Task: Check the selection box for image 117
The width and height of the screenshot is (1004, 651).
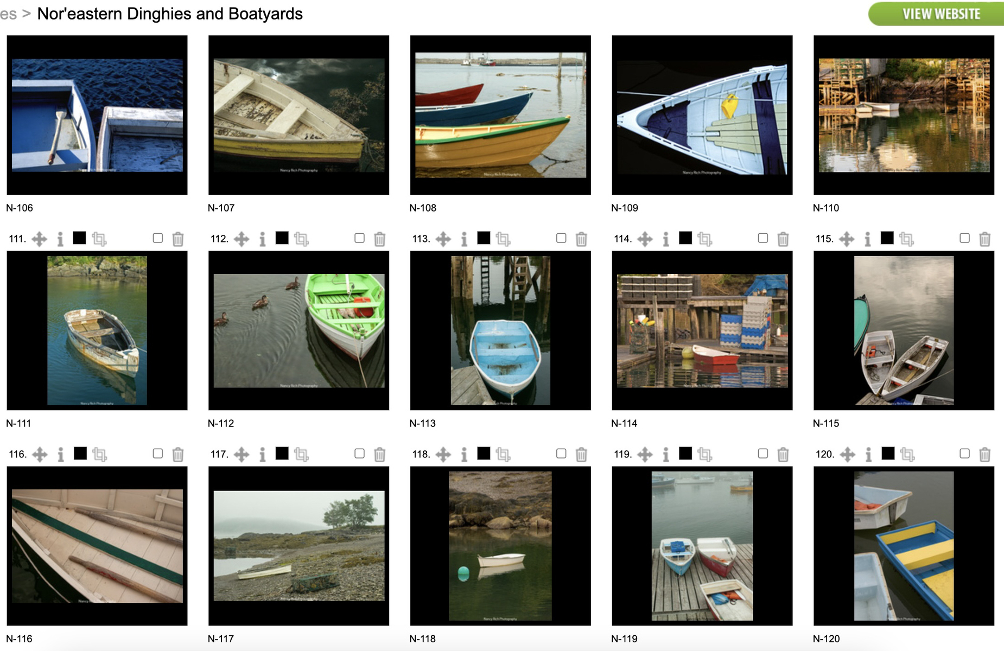Action: pyautogui.click(x=359, y=453)
